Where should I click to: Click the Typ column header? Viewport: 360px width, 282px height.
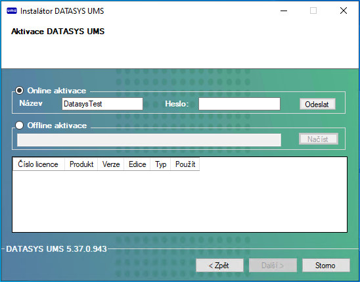[160, 164]
